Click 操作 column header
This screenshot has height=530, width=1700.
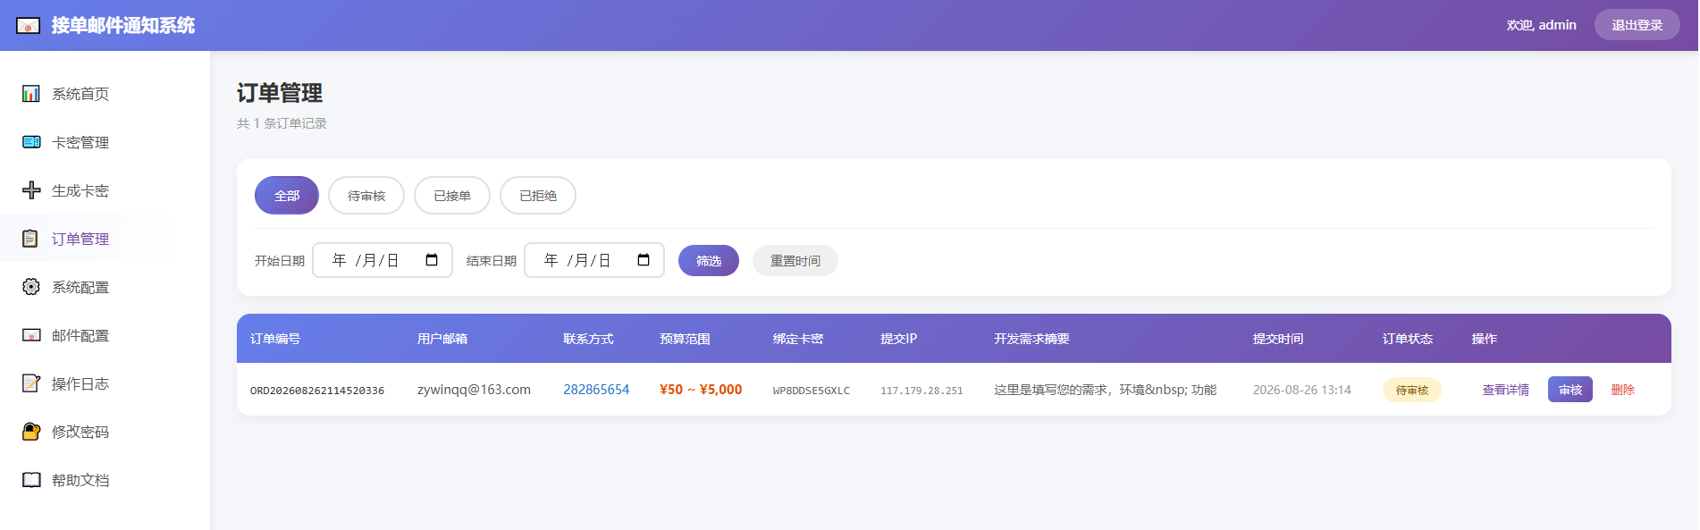coord(1485,339)
